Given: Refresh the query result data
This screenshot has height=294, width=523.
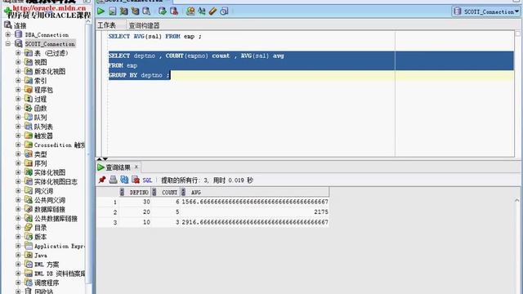Looking at the screenshot, I should 124,180.
